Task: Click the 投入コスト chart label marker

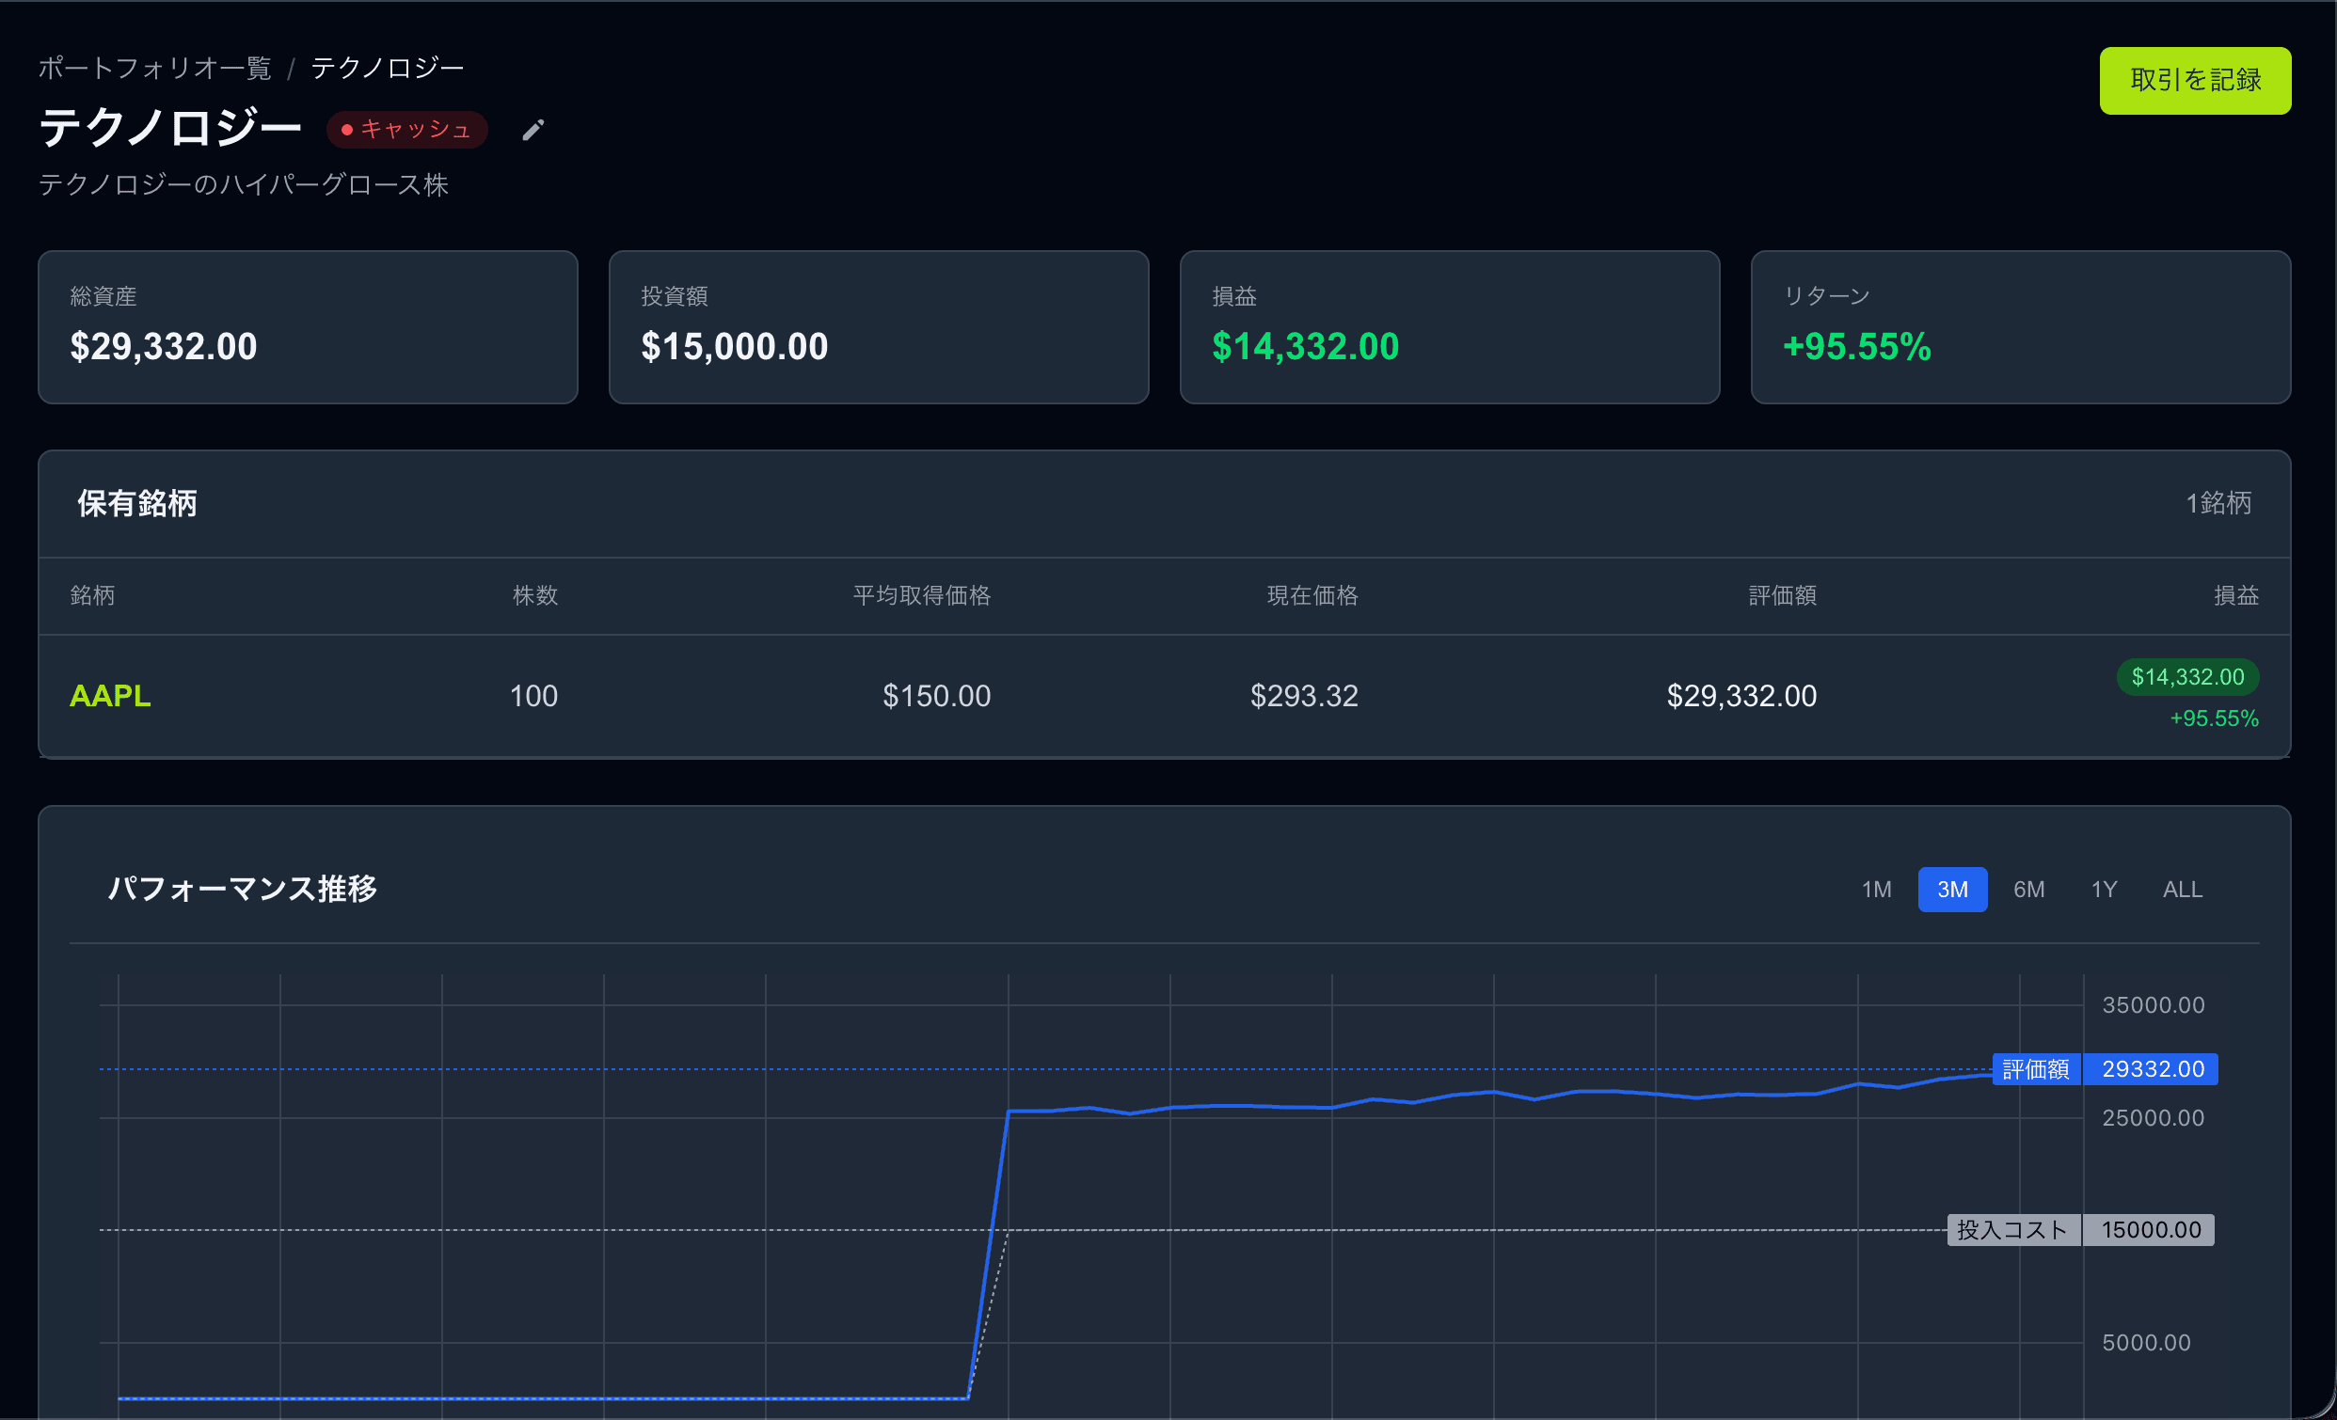Action: pos(2012,1230)
